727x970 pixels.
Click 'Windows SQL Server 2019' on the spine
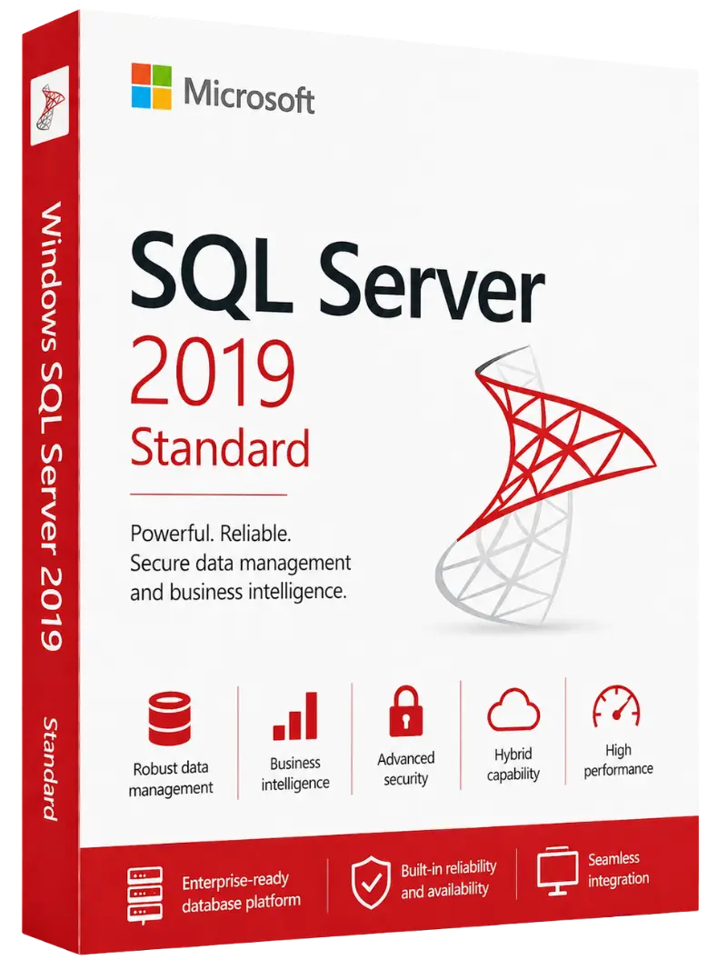[x=51, y=426]
